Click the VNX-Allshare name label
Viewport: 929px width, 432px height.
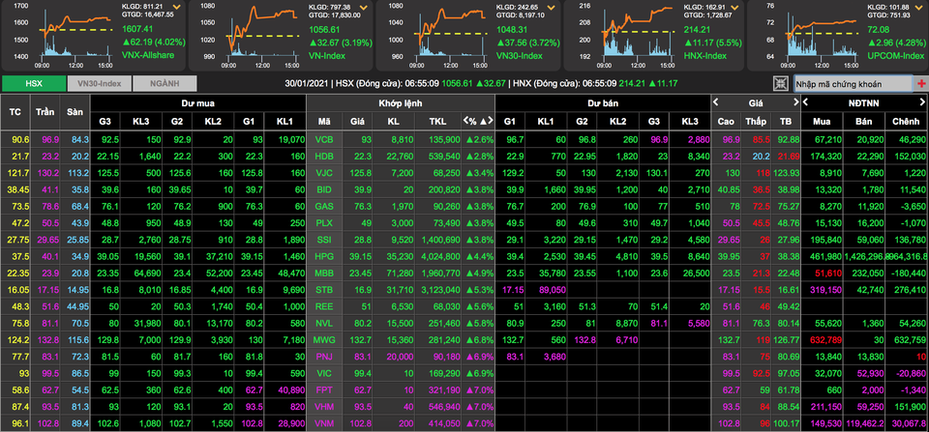(x=149, y=56)
